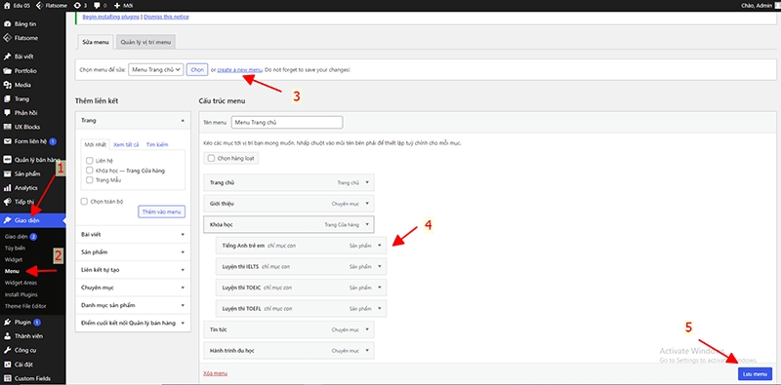The width and height of the screenshot is (781, 385).
Task: Click the Thêm vào menu button
Action: (x=161, y=212)
